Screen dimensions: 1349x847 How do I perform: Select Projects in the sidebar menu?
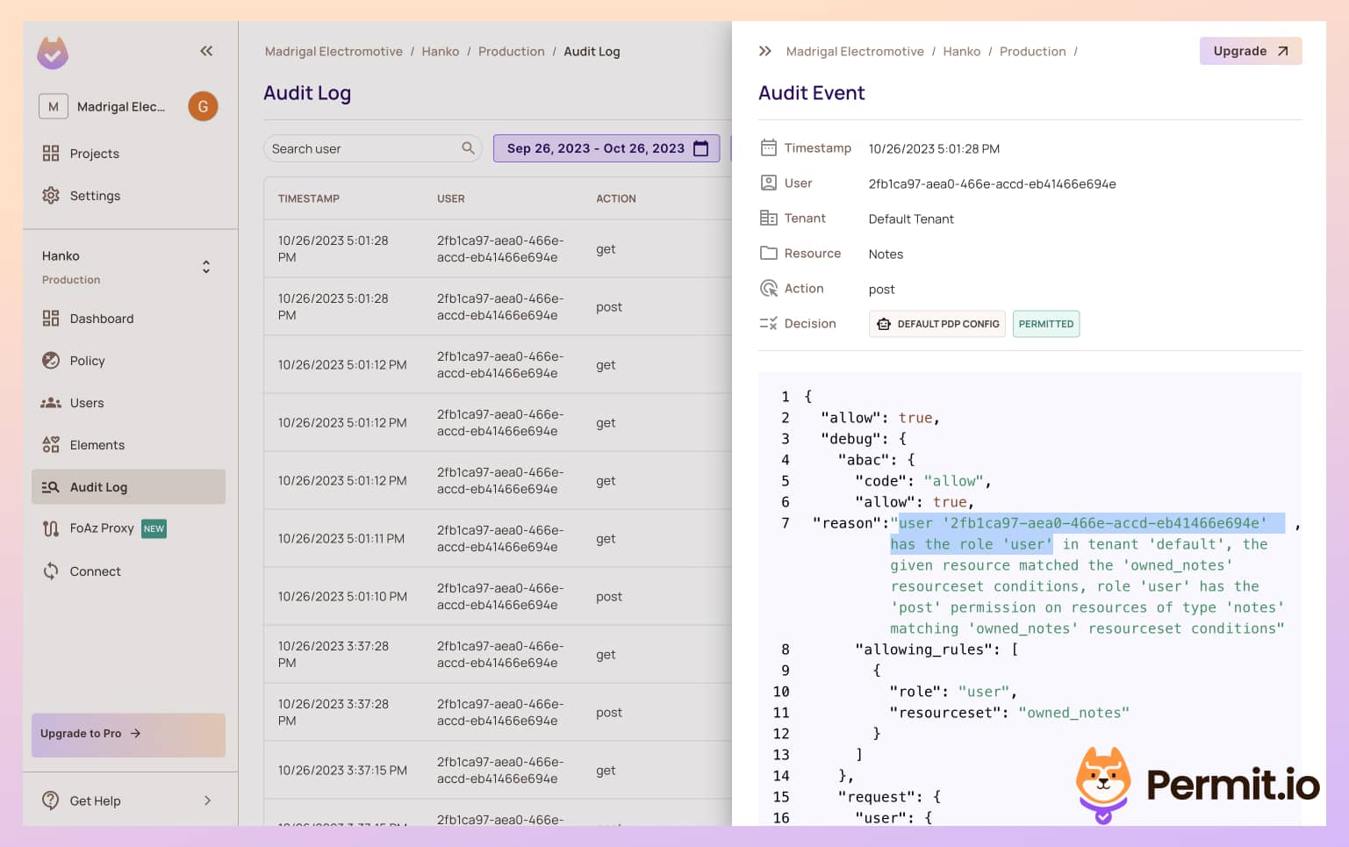(94, 154)
